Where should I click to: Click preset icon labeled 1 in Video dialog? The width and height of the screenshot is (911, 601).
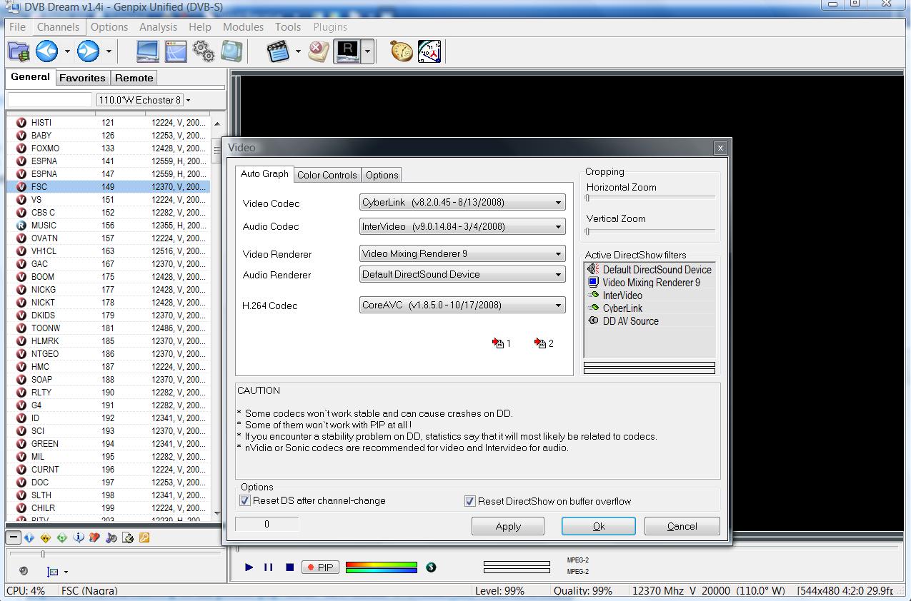502,343
